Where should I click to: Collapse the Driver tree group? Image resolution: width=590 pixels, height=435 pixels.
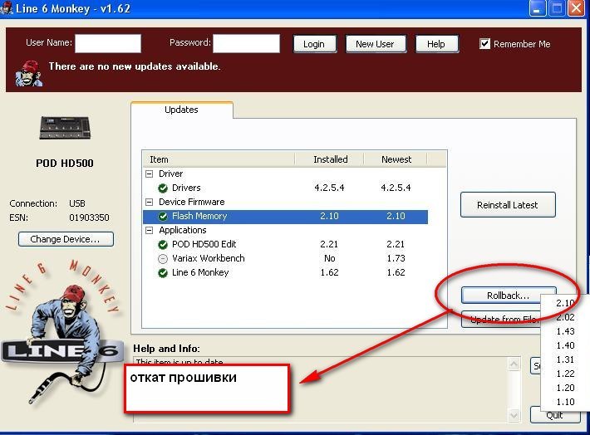click(x=150, y=174)
